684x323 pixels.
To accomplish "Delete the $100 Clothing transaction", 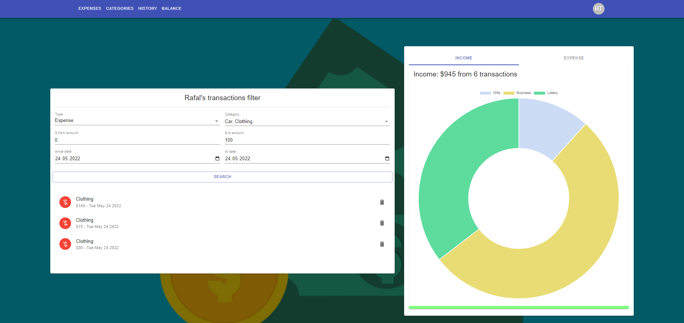I will (382, 202).
